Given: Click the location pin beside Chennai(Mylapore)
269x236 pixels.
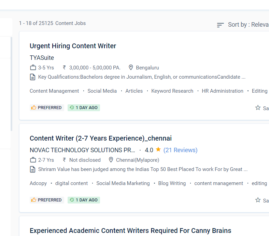Looking at the screenshot, I should [111, 160].
